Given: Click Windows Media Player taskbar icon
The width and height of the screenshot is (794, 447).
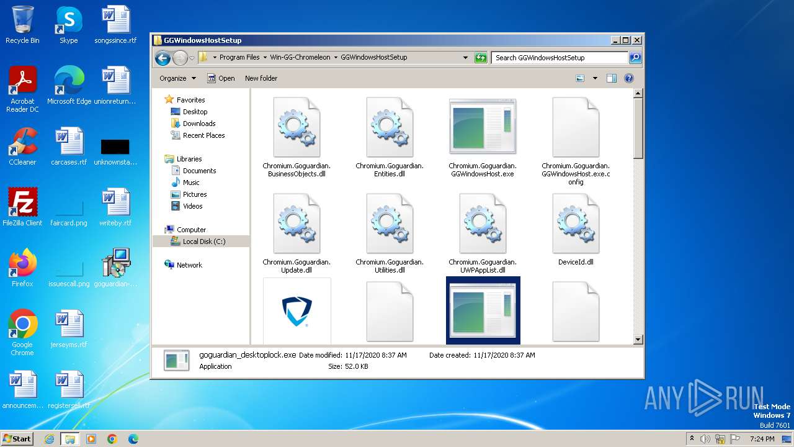Looking at the screenshot, I should pyautogui.click(x=91, y=439).
